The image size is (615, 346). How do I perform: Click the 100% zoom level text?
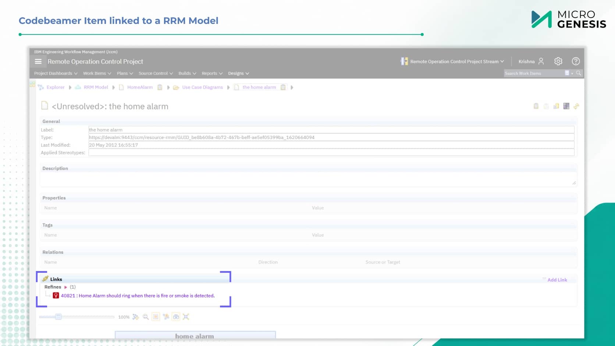point(124,317)
